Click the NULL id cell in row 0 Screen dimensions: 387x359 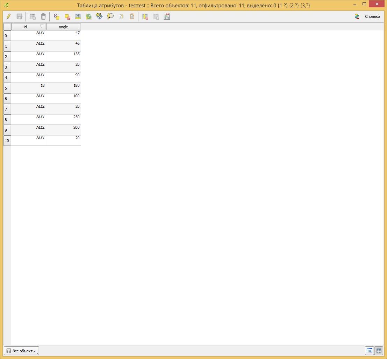[x=29, y=36]
